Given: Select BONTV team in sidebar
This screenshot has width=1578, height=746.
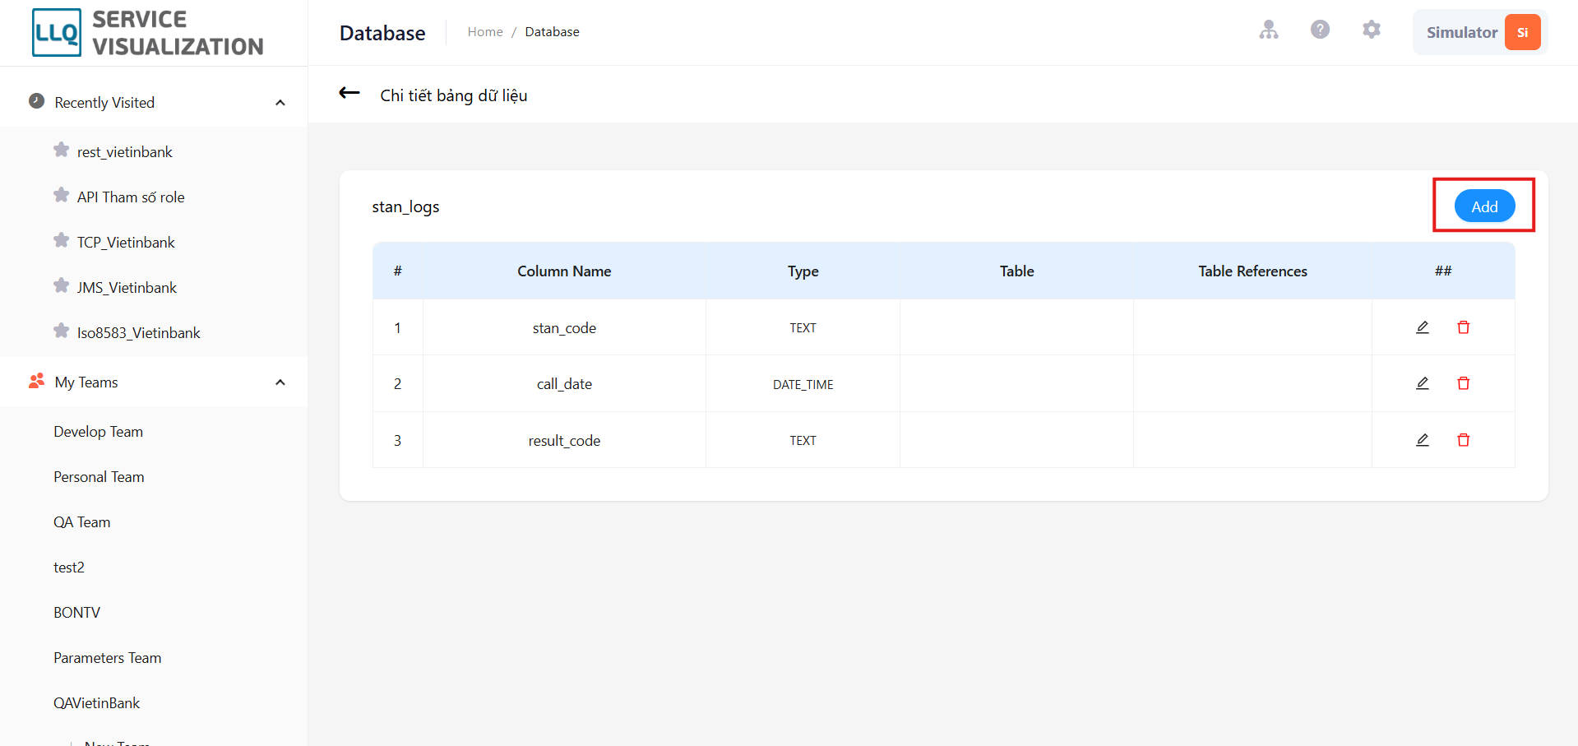Looking at the screenshot, I should [76, 613].
